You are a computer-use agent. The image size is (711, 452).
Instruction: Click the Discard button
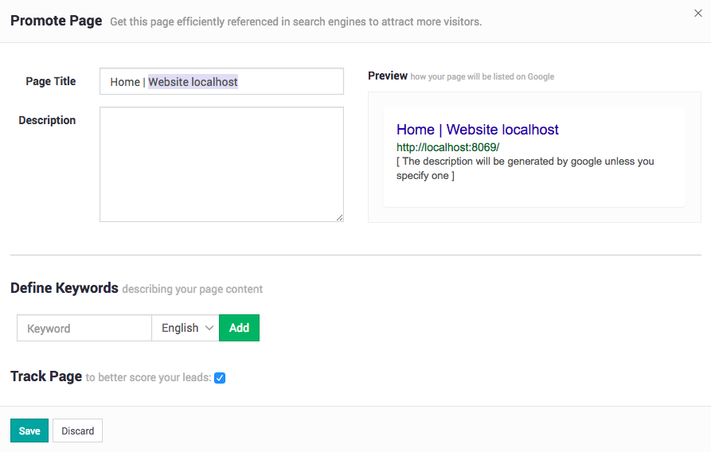77,431
